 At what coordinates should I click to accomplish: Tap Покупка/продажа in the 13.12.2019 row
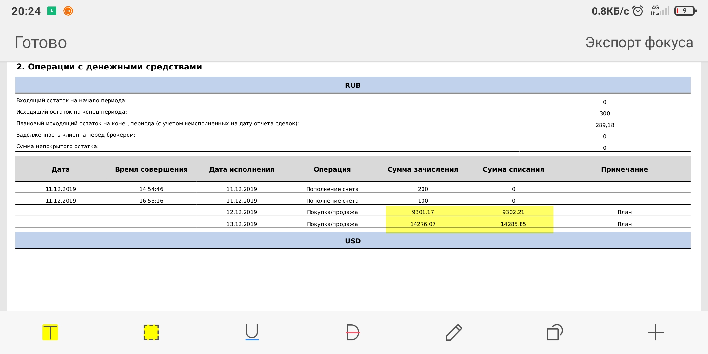coord(332,224)
